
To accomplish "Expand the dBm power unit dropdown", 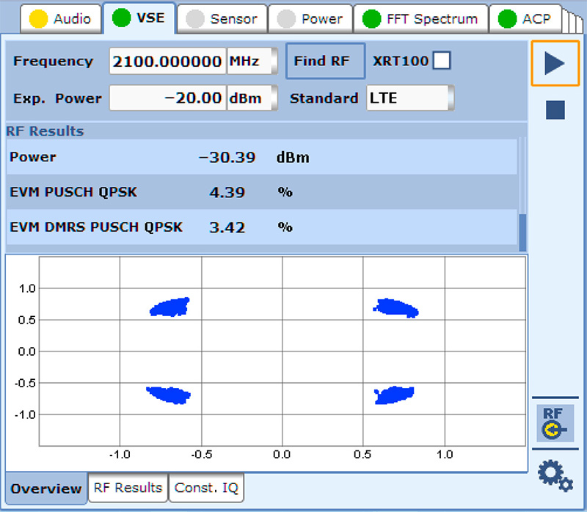I will click(x=252, y=98).
